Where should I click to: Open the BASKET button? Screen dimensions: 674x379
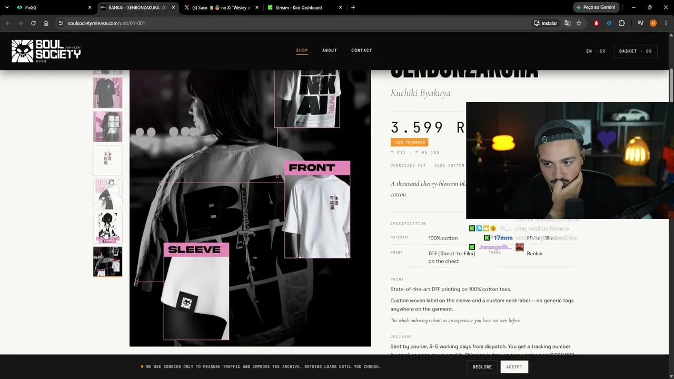(636, 51)
